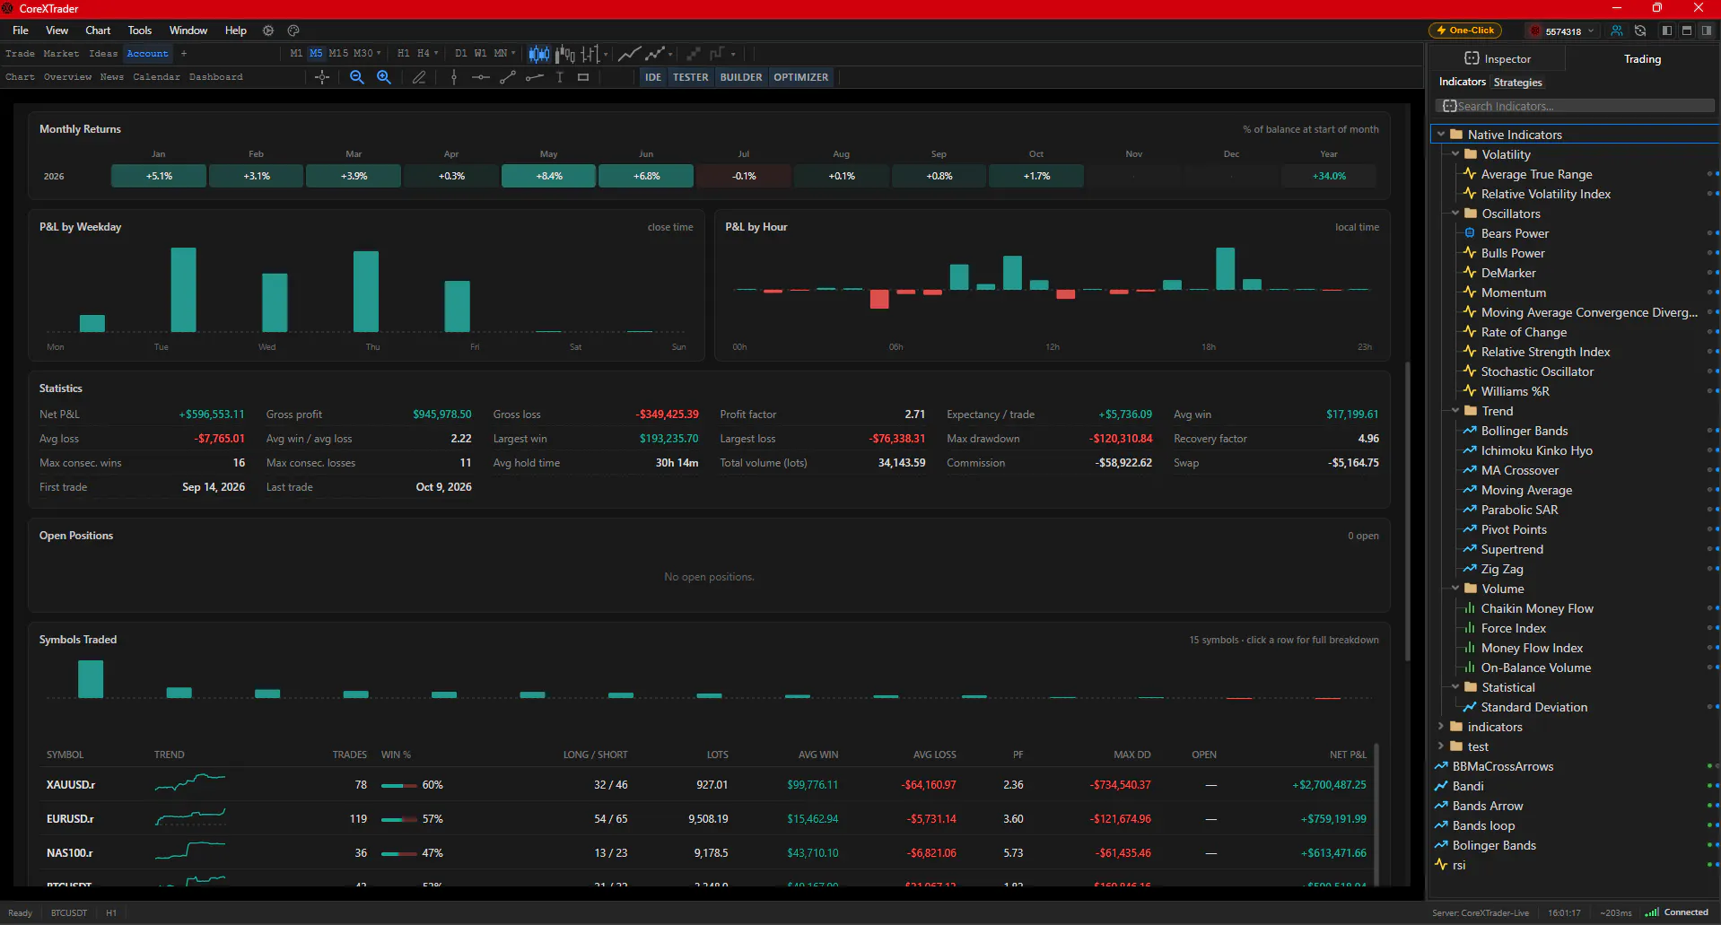Select the rectangle shape tool

point(583,77)
